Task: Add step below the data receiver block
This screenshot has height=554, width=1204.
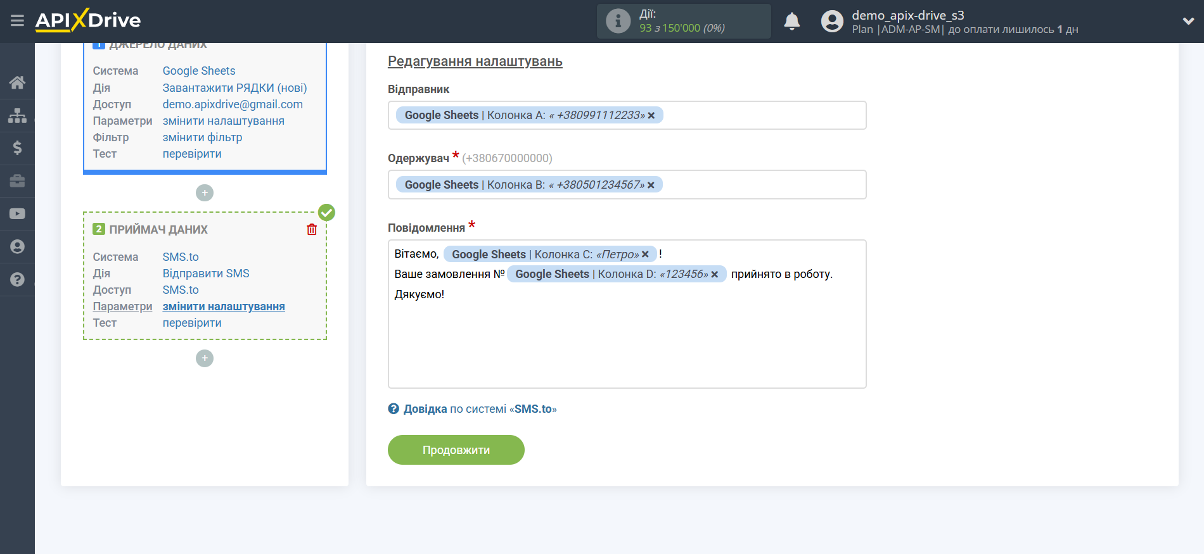Action: pos(205,358)
